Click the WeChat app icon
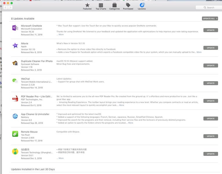The height and width of the screenshot is (174, 222). click(x=15, y=81)
